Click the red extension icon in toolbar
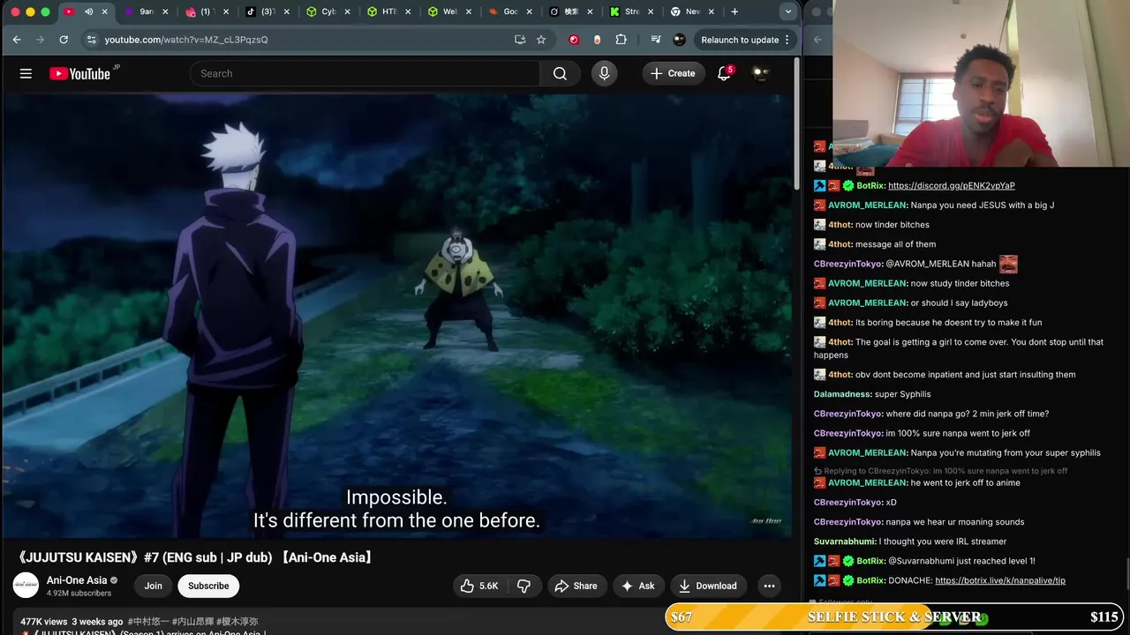The image size is (1130, 635). tap(574, 40)
